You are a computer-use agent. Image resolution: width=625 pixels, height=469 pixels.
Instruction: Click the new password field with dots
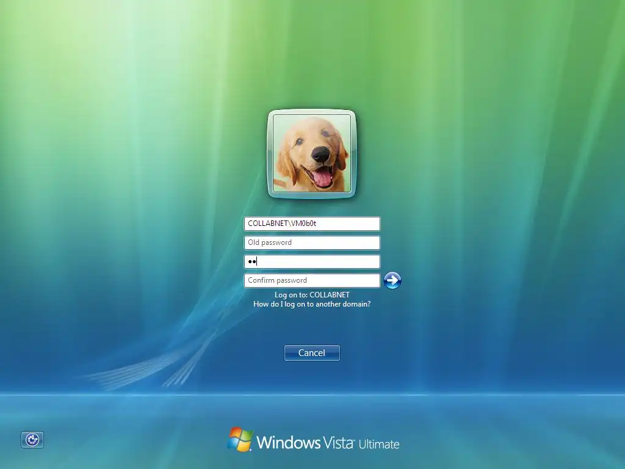[312, 261]
